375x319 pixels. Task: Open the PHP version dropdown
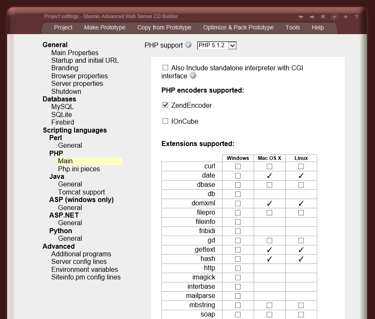click(233, 45)
